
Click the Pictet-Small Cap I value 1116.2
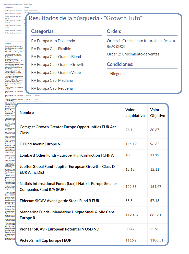coord(131,240)
